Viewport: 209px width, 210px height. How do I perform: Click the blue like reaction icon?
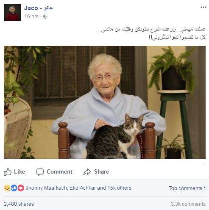[14, 188]
